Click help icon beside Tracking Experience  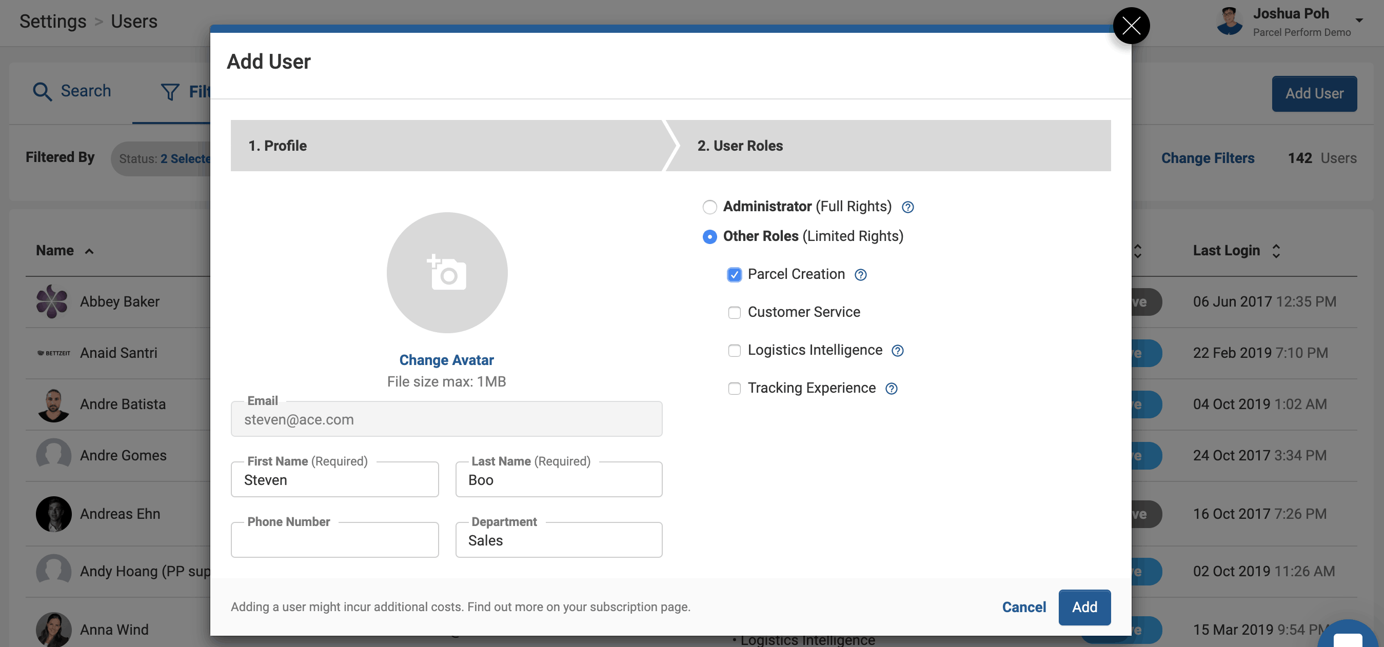click(891, 389)
